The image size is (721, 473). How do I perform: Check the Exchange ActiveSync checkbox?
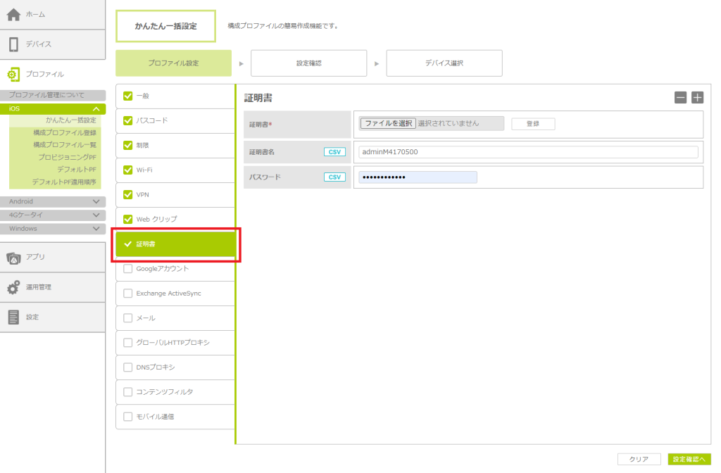(127, 293)
